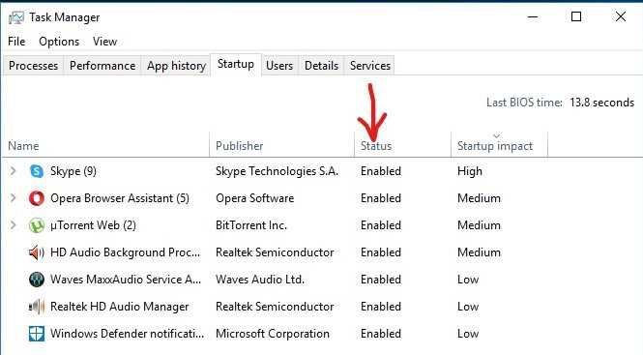The image size is (643, 355).
Task: Click the Opera Browser Assistant icon
Action: pyautogui.click(x=37, y=198)
